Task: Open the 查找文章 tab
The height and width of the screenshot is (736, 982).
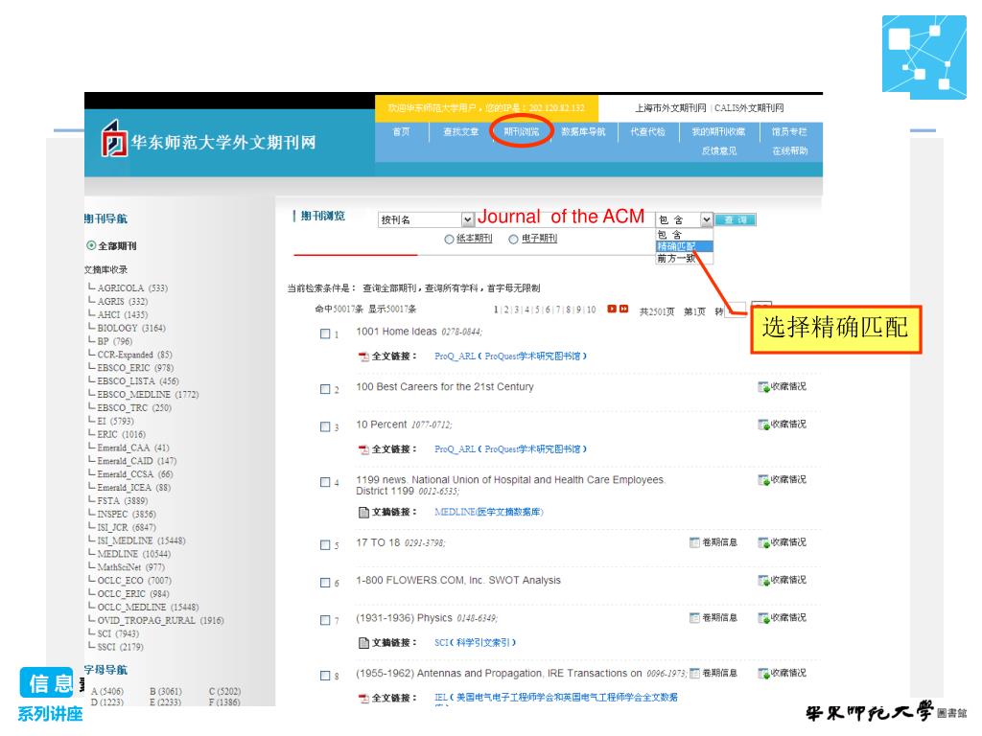Action: (x=460, y=132)
